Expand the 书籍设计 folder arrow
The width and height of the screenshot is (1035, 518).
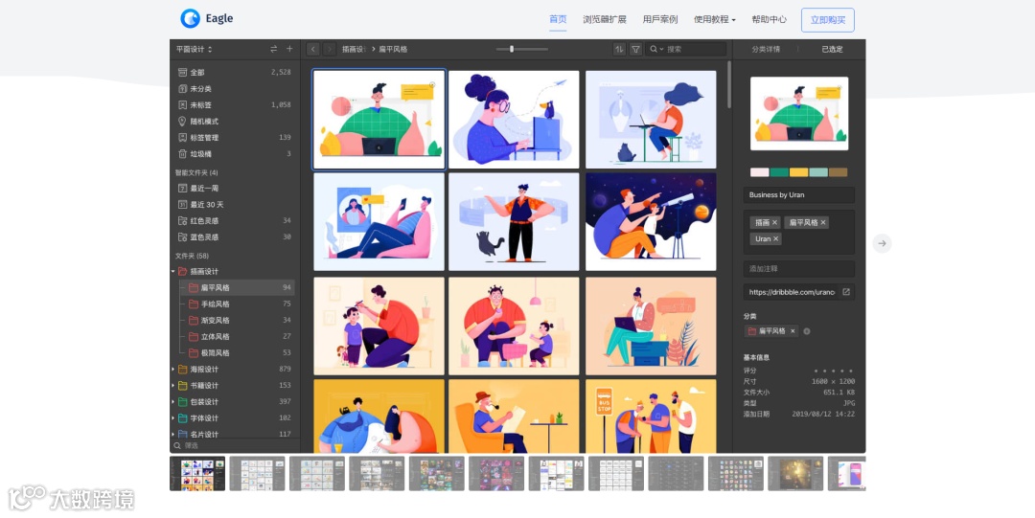tap(173, 385)
